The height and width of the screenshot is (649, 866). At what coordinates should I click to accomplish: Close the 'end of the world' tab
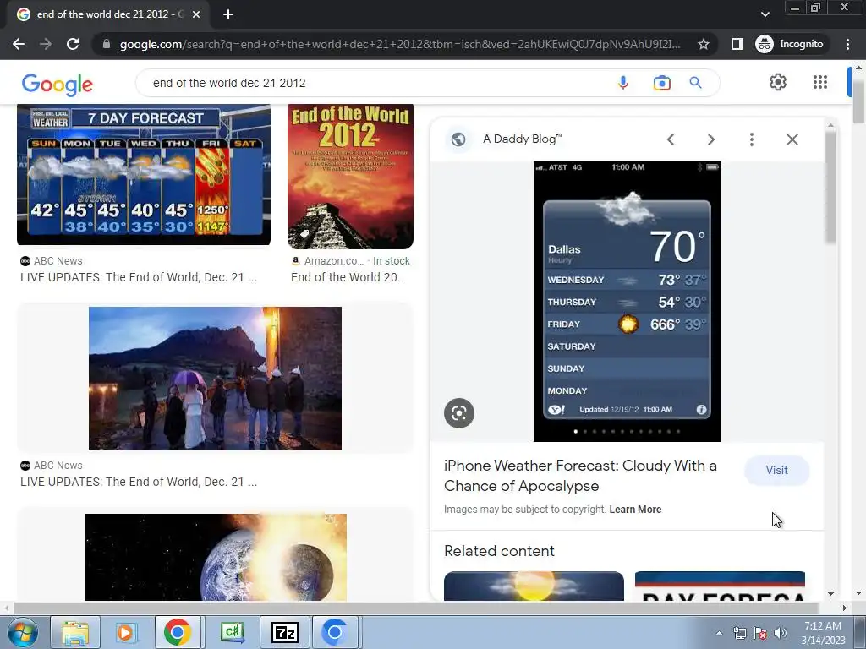click(x=196, y=14)
